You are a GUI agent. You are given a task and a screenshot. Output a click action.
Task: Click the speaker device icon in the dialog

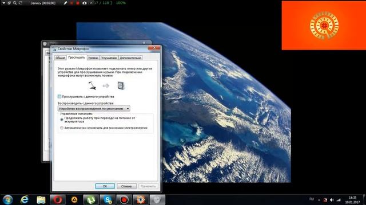tap(121, 85)
